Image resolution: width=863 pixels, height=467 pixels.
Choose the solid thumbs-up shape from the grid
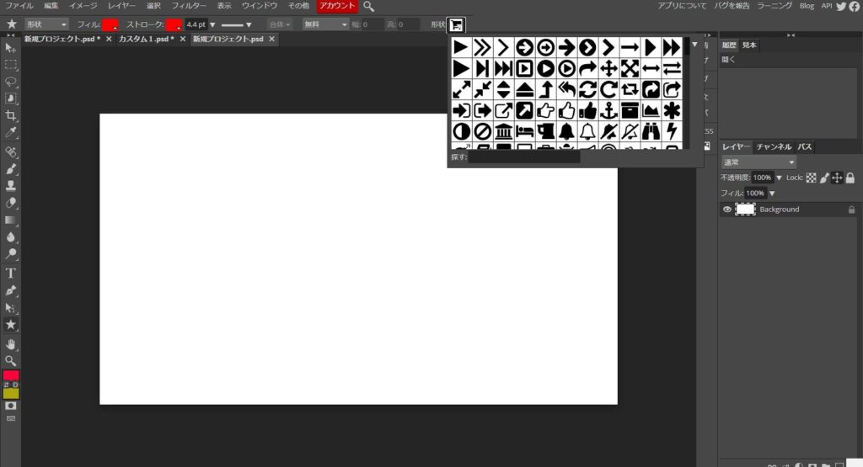(x=587, y=110)
